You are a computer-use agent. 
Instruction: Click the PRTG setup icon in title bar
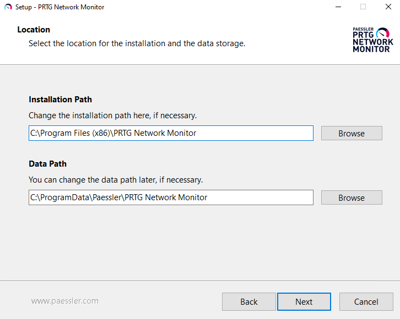coord(8,7)
